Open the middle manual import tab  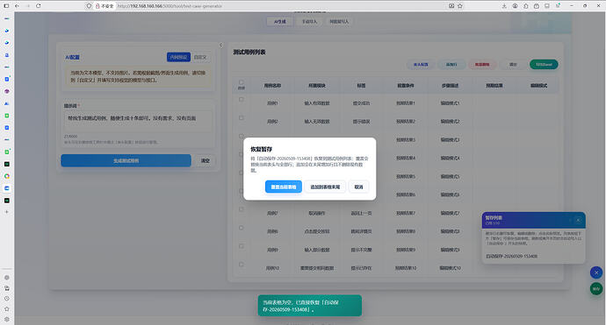click(309, 22)
